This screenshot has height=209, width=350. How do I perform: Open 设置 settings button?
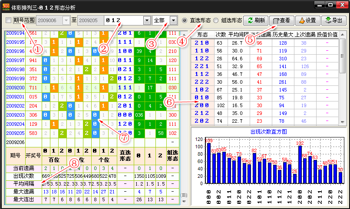click(x=308, y=20)
